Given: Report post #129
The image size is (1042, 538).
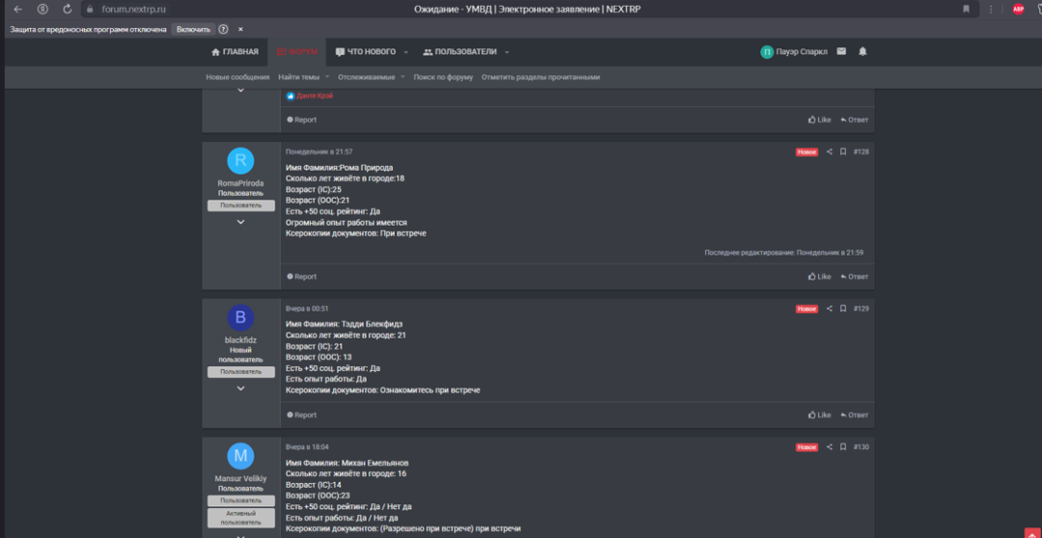Looking at the screenshot, I should pos(302,416).
